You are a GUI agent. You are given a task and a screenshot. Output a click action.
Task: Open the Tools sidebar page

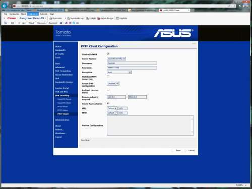(58, 57)
